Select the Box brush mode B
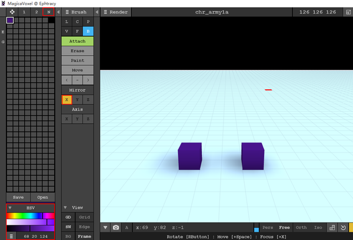The image size is (353, 240). (88, 31)
